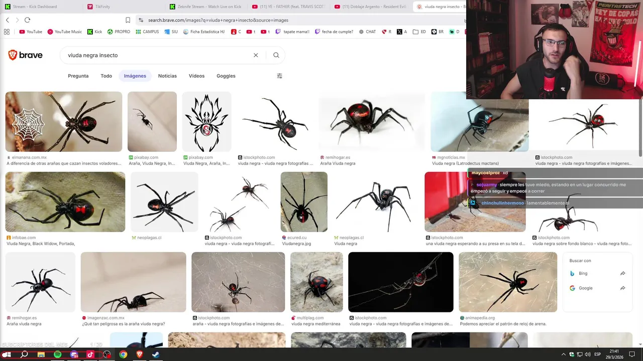Open the Ficha Estadistica HJ bookmark
Image resolution: width=643 pixels, height=361 pixels.
pyautogui.click(x=204, y=32)
